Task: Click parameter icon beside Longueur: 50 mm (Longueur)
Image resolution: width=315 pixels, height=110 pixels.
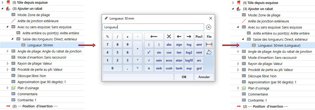Action: tap(254, 45)
